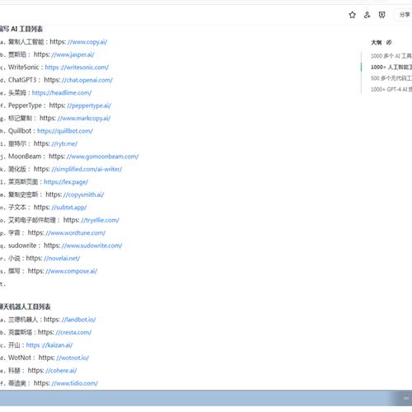Click the 'AI 工具列表' writing tools heading
The width and height of the screenshot is (412, 412).
click(26, 29)
